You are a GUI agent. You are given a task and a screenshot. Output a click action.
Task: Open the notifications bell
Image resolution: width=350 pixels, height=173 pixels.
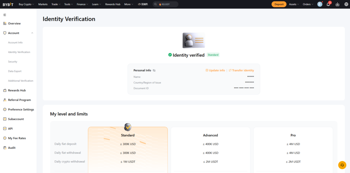pos(328,4)
